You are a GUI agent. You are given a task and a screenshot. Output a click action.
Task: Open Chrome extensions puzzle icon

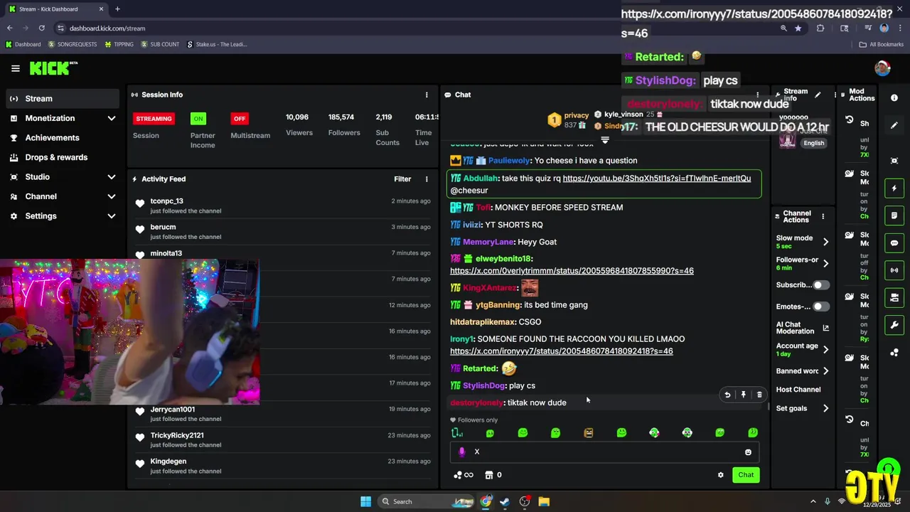coord(820,28)
